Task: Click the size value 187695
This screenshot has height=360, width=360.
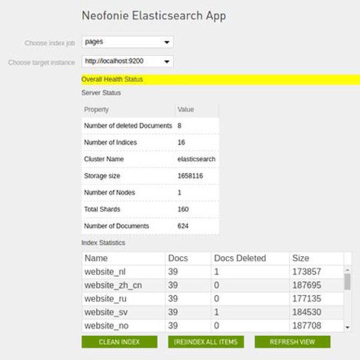Action: (307, 285)
